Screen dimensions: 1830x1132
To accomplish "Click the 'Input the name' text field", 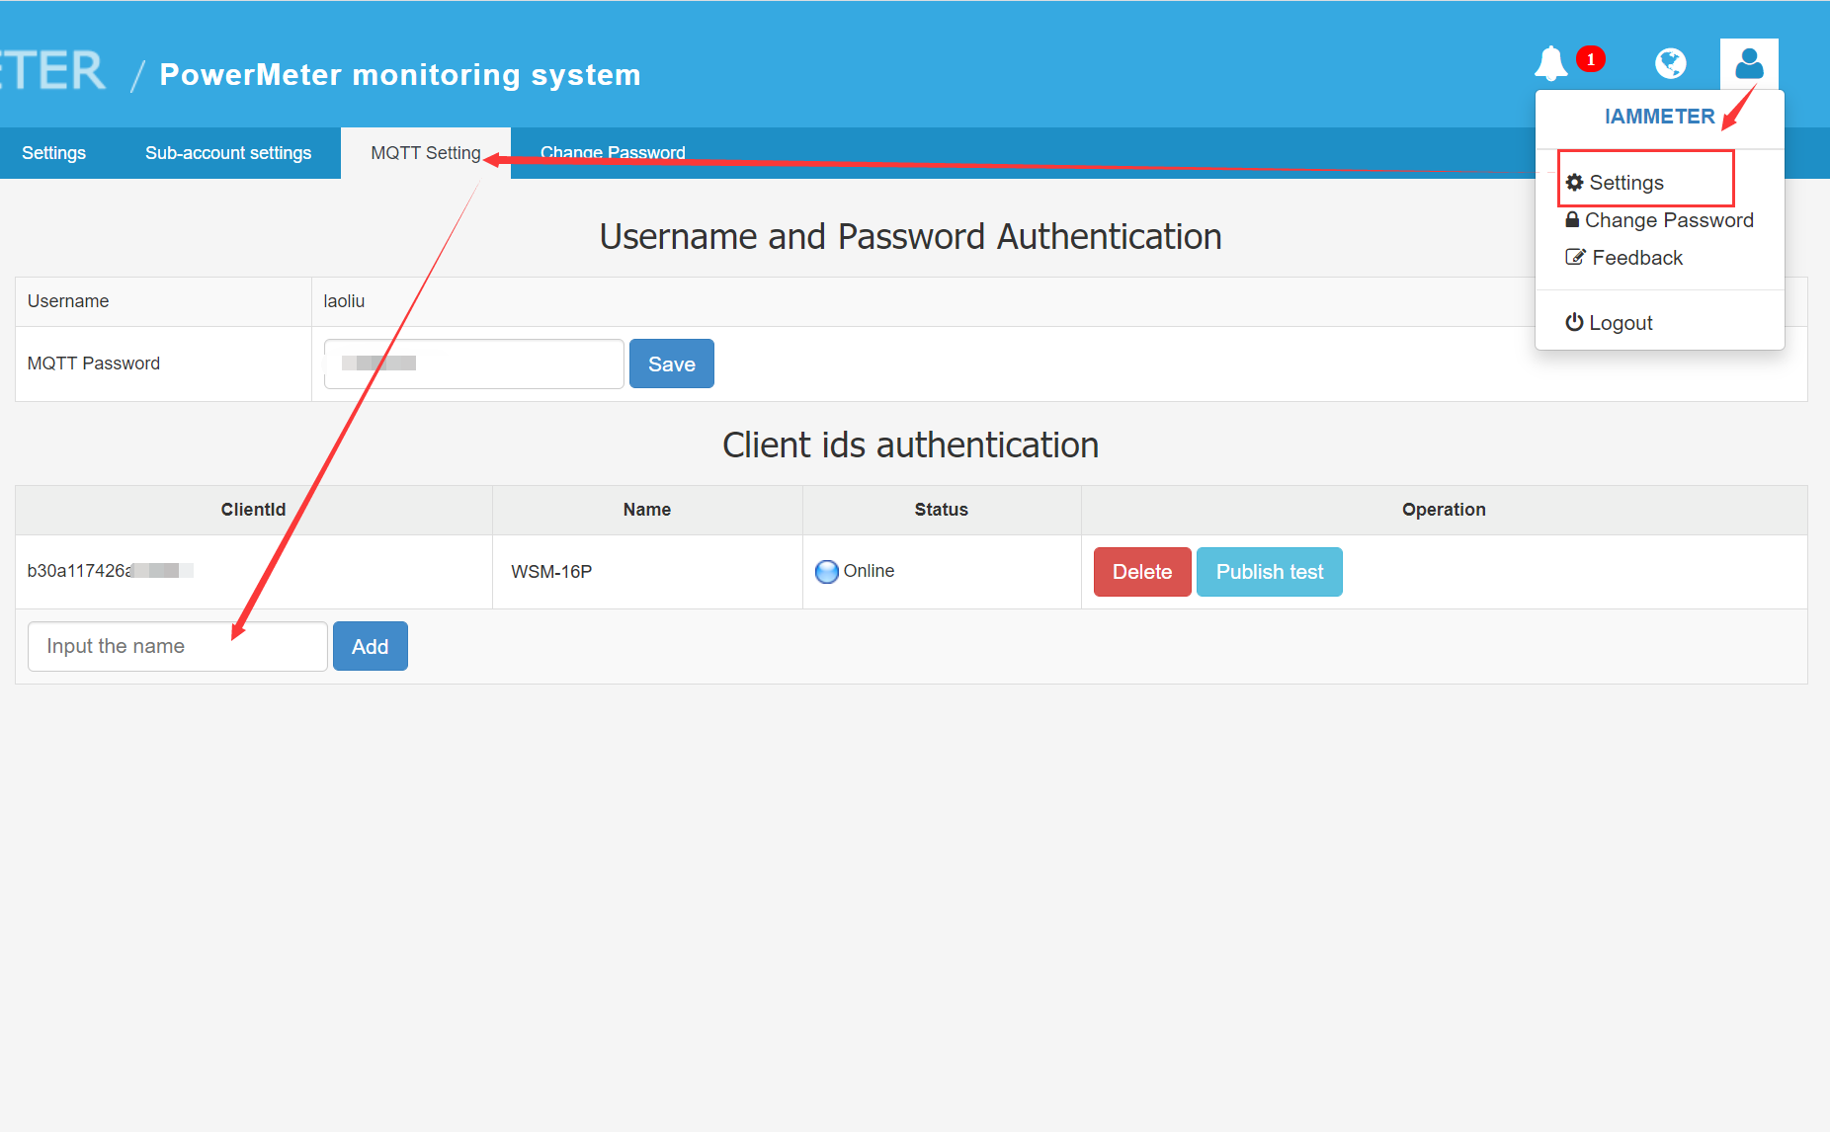I will click(x=177, y=647).
